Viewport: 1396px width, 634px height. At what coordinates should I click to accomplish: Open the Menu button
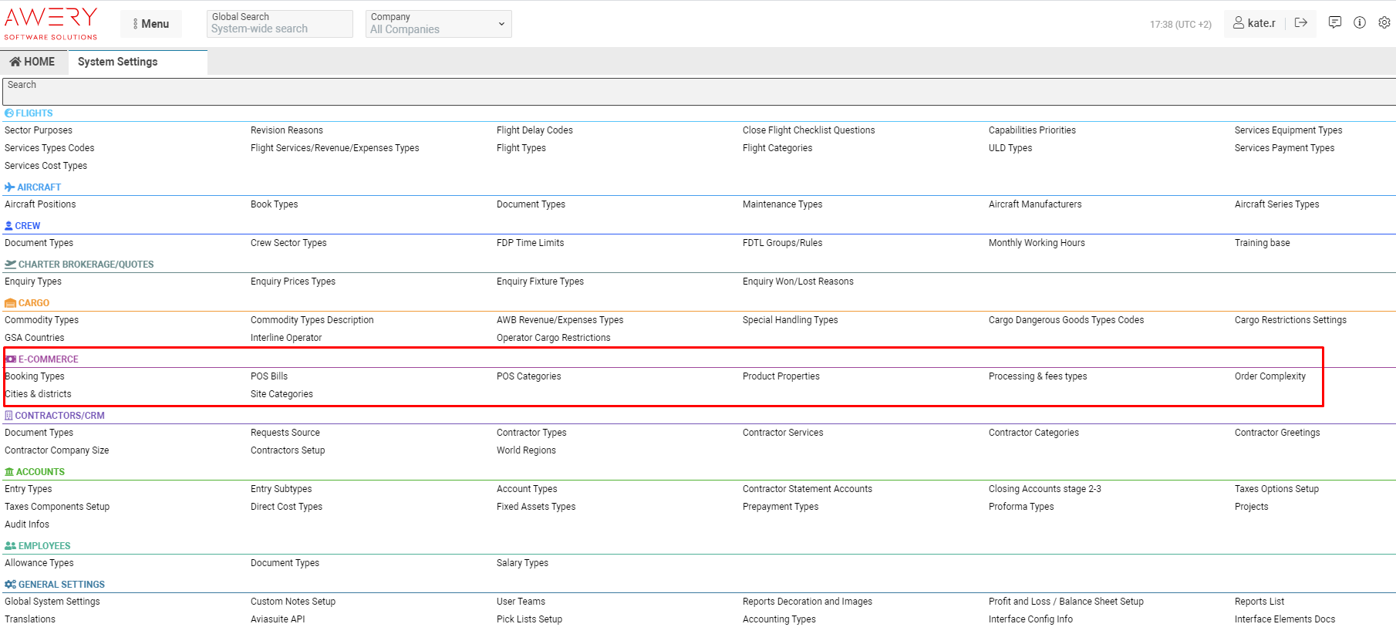tap(151, 24)
